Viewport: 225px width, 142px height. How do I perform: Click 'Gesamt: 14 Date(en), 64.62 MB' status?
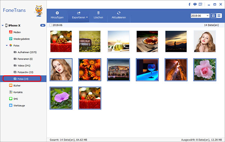(x=69, y=140)
